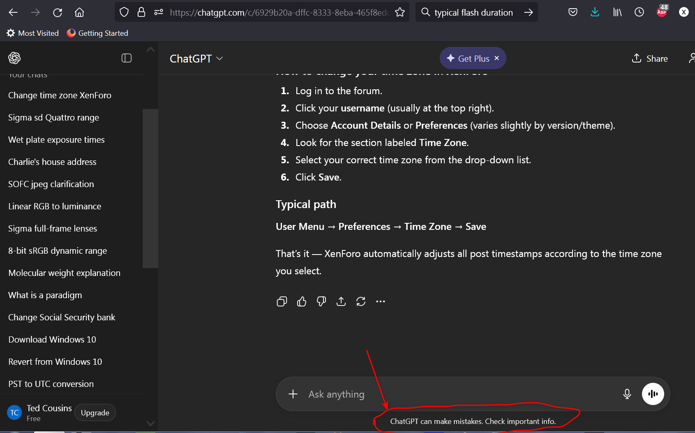Click the Upgrade button
The height and width of the screenshot is (433, 695).
point(95,413)
